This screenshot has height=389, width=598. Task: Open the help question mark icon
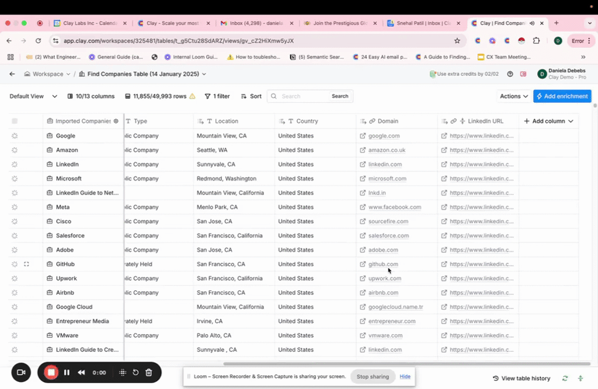coord(510,74)
